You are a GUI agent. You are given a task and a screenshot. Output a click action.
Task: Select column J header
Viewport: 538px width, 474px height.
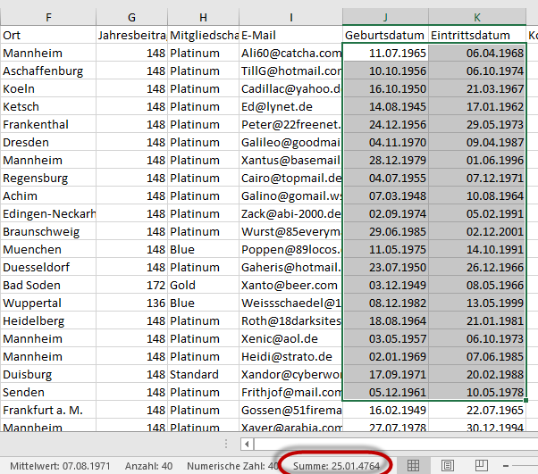385,16
